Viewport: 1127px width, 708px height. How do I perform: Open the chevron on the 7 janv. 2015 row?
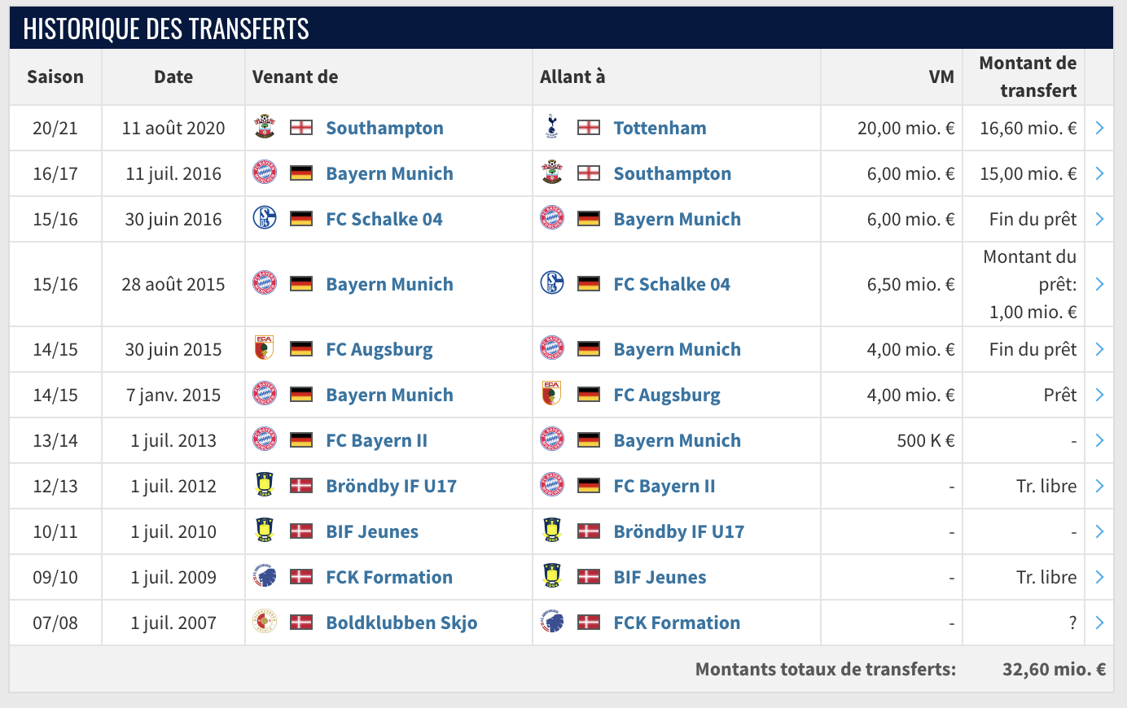[1099, 395]
